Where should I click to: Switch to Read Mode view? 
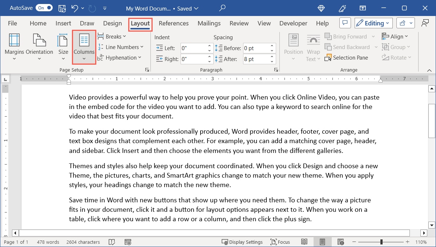pyautogui.click(x=304, y=242)
